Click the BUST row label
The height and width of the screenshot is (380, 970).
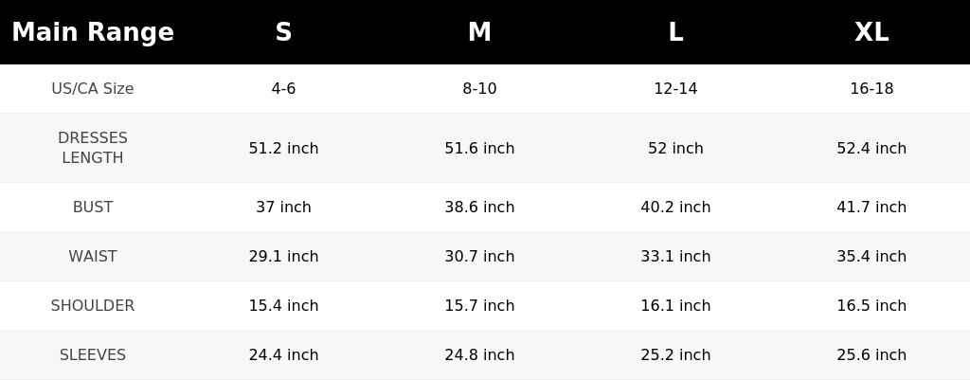point(93,207)
